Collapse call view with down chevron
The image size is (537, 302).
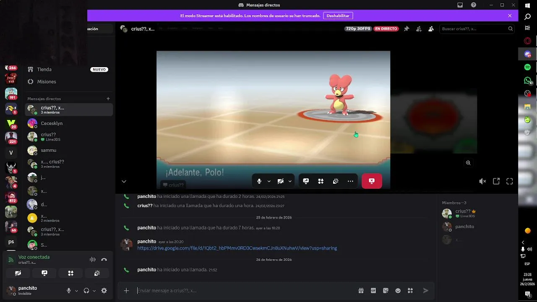tap(124, 182)
